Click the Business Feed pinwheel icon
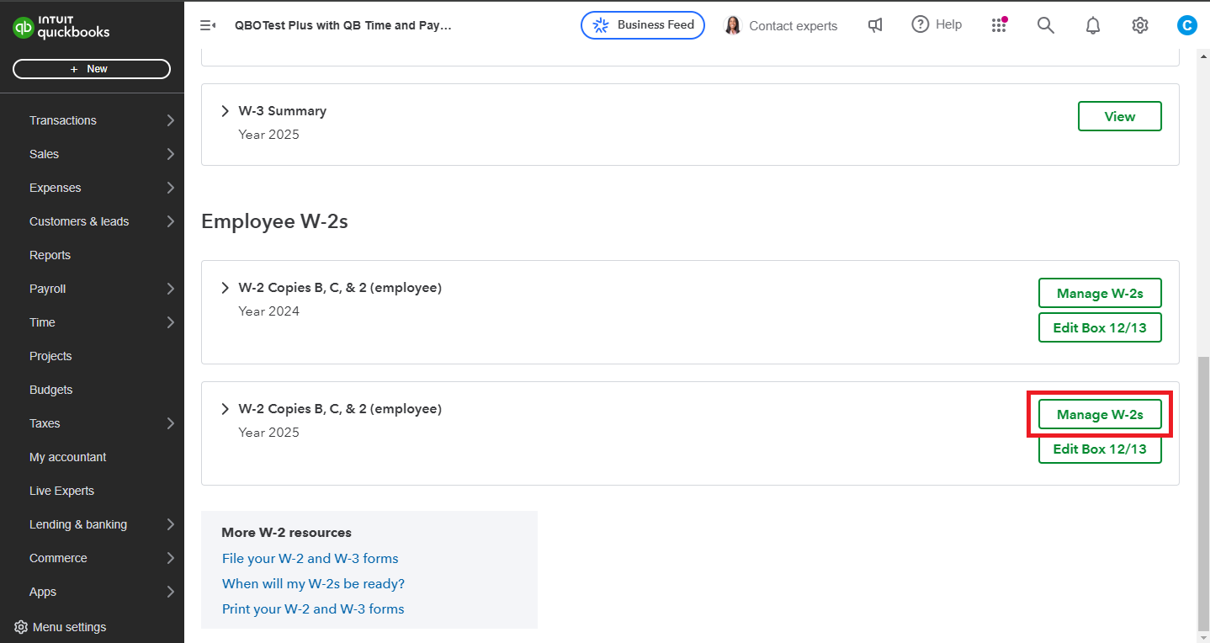Viewport: 1210px width, 643px height. coord(600,25)
